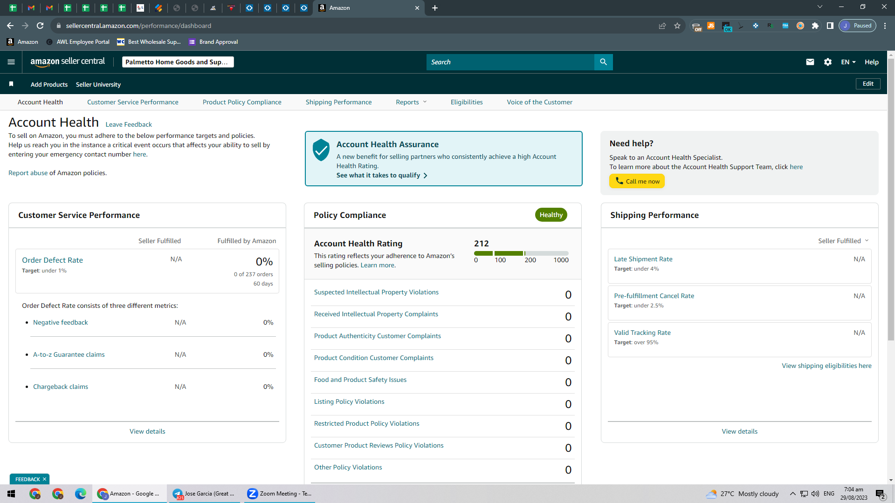The width and height of the screenshot is (895, 503).
Task: Click the volume speaker tray icon
Action: coord(815,494)
